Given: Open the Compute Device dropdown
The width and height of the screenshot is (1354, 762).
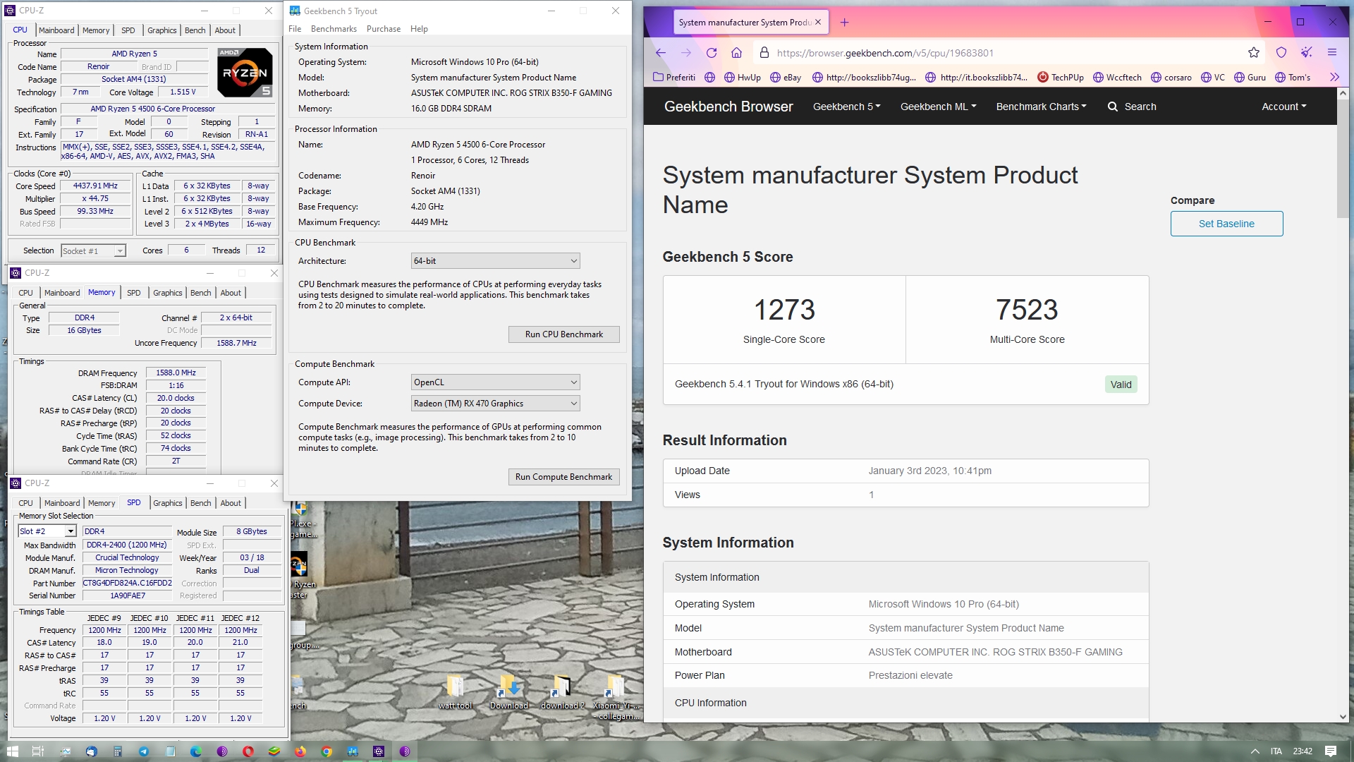Looking at the screenshot, I should pos(495,404).
